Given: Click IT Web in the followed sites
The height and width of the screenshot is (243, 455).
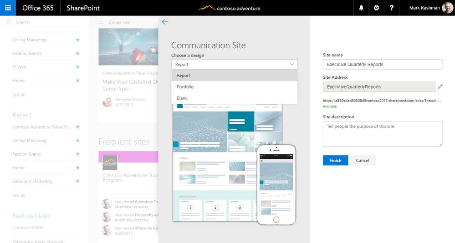Looking at the screenshot, I should point(19,67).
